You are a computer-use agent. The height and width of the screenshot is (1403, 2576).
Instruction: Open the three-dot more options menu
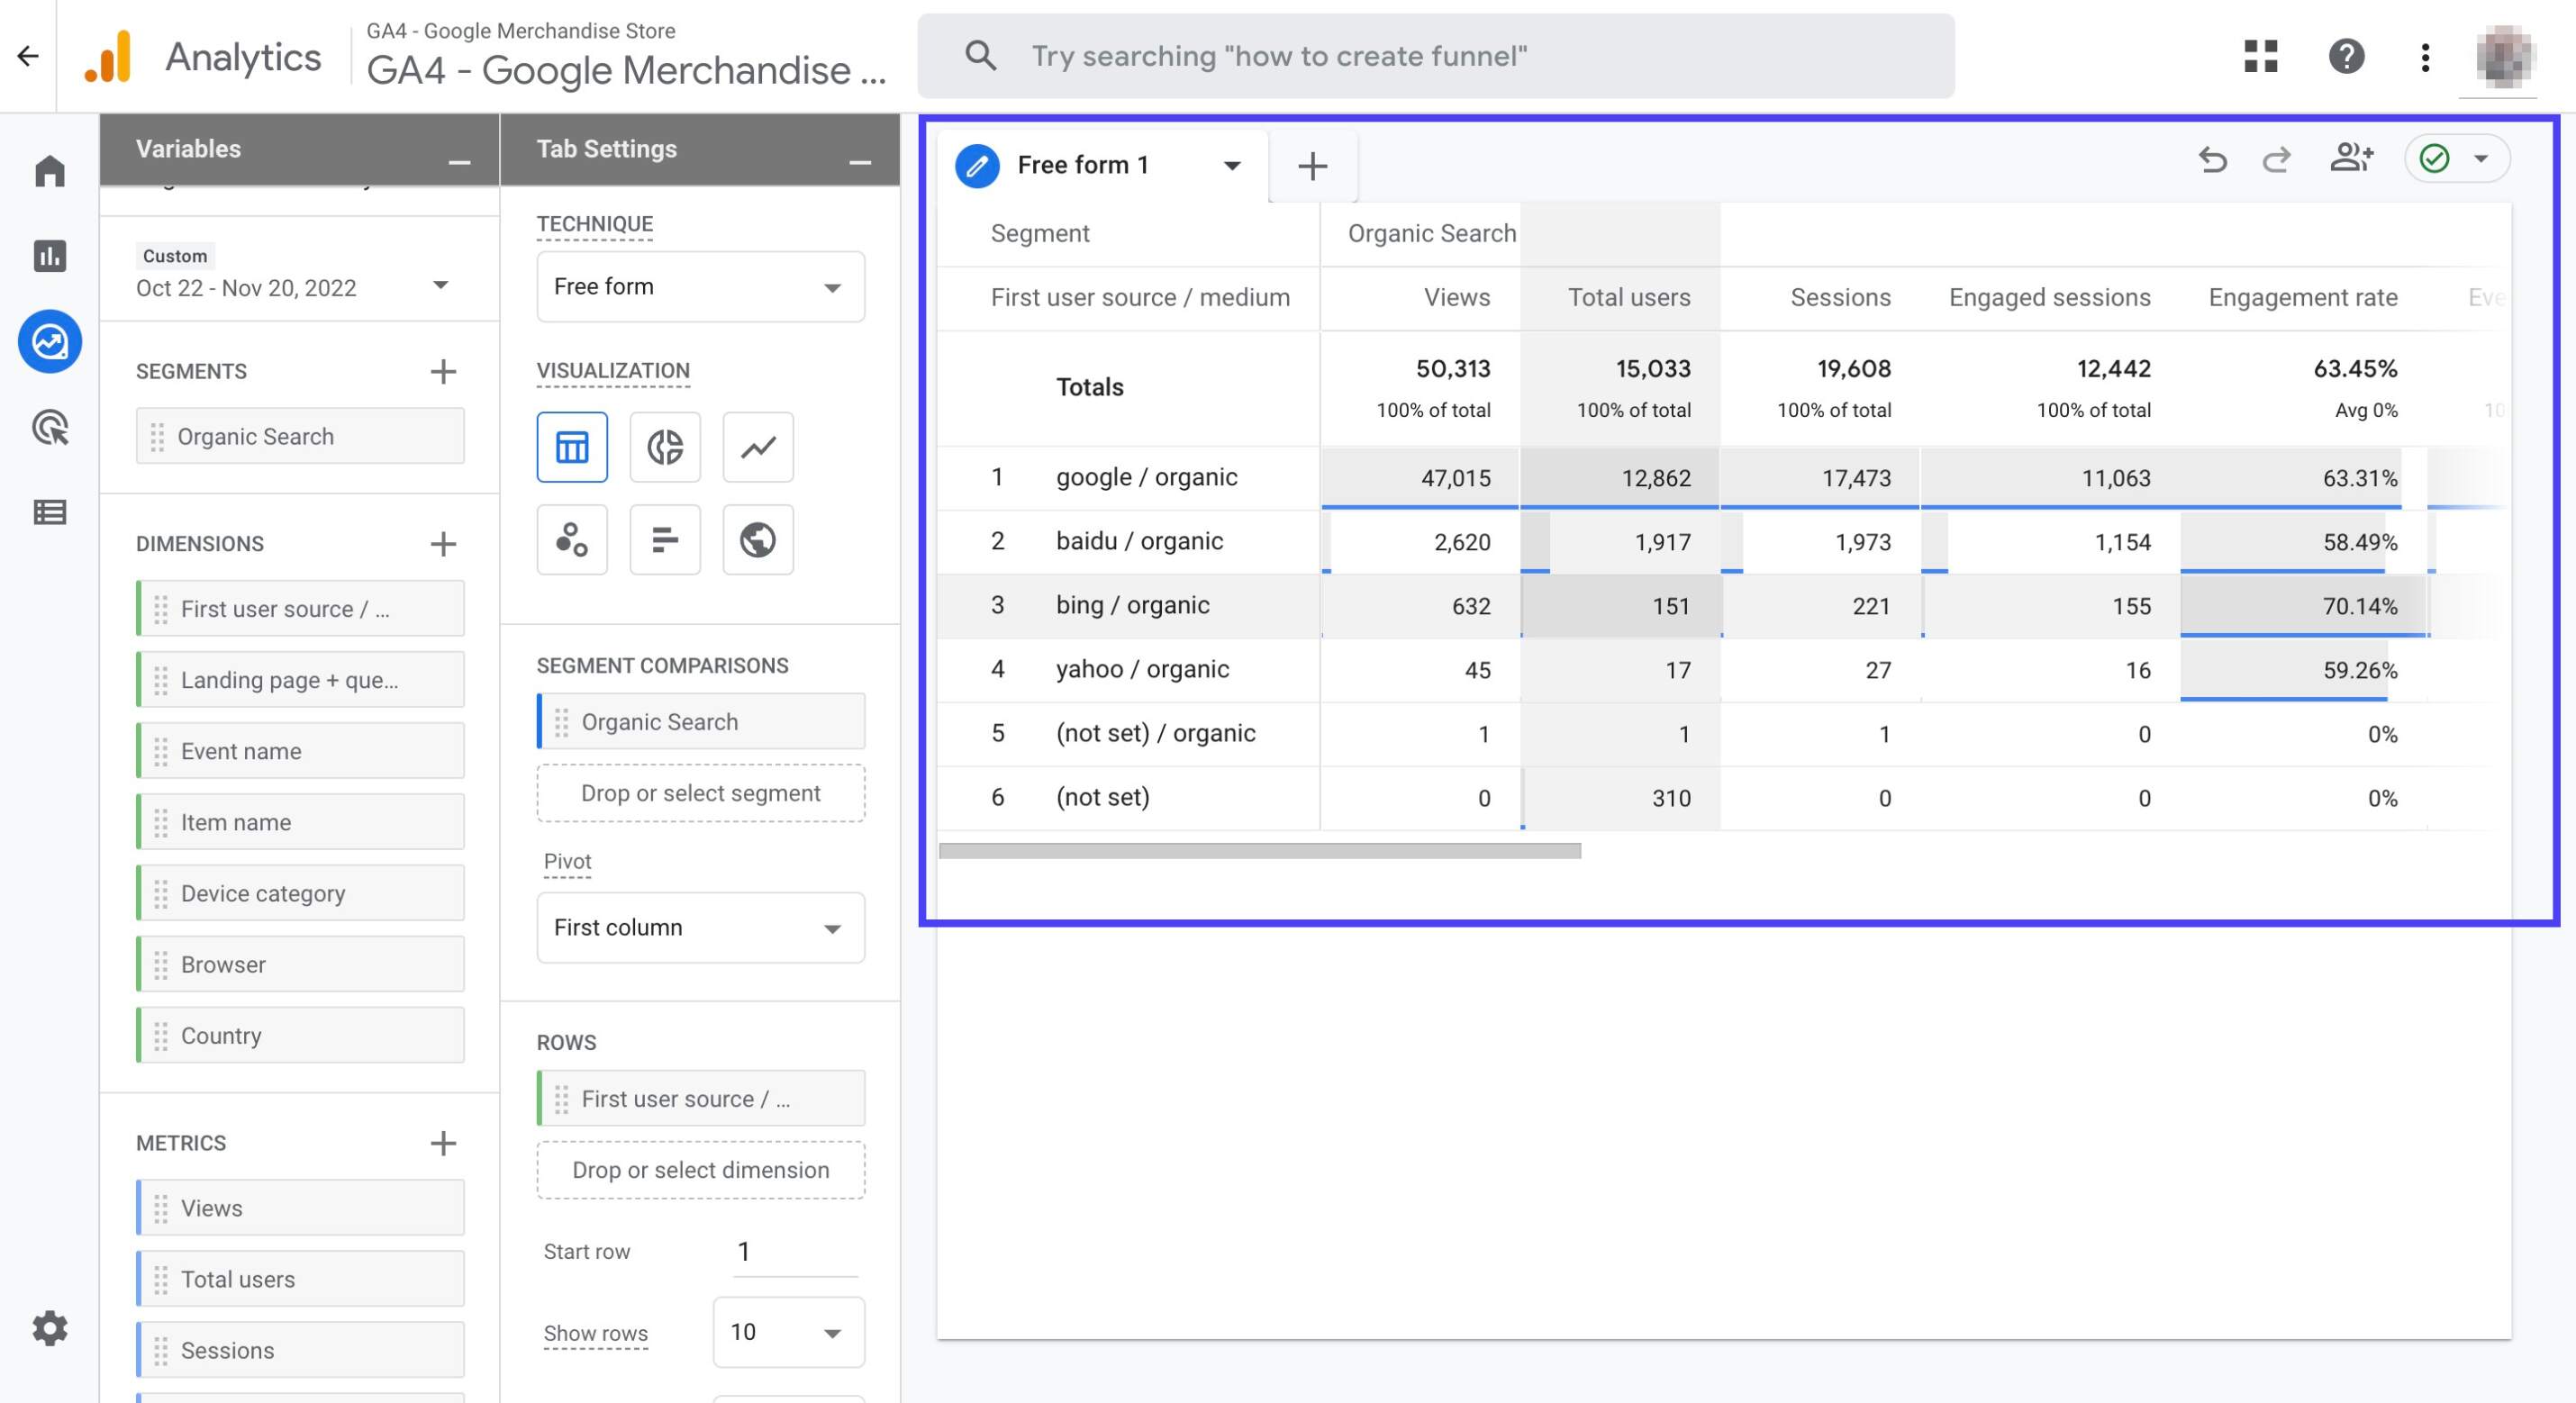tap(2425, 57)
